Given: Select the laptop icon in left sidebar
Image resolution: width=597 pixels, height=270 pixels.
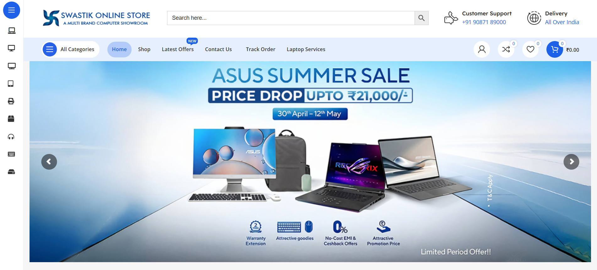Looking at the screenshot, I should pyautogui.click(x=12, y=30).
